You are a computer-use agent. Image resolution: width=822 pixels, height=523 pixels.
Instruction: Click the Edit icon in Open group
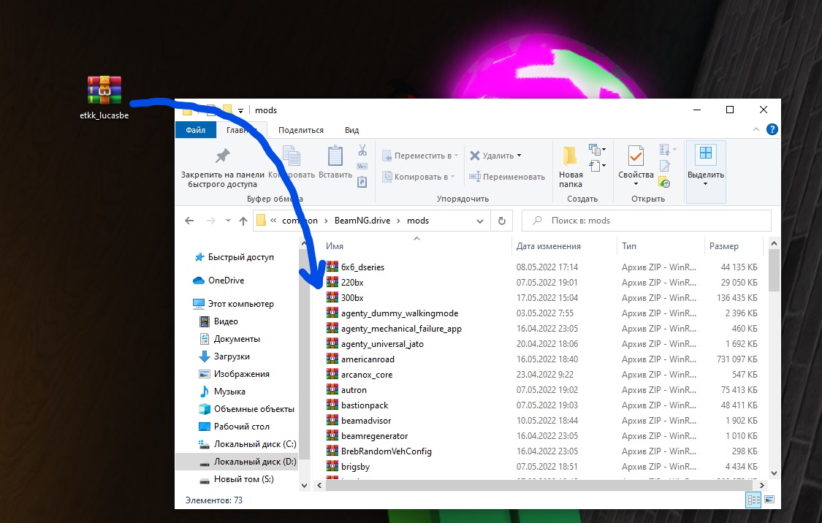[665, 166]
